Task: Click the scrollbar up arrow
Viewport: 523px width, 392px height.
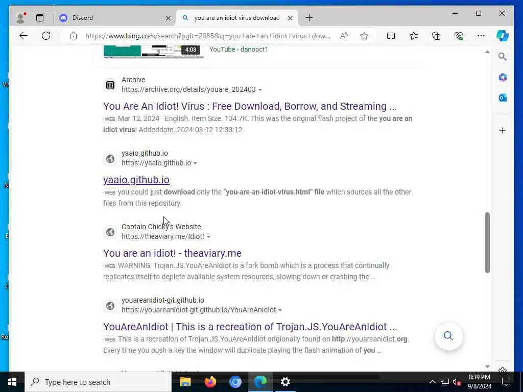Action: point(487,52)
